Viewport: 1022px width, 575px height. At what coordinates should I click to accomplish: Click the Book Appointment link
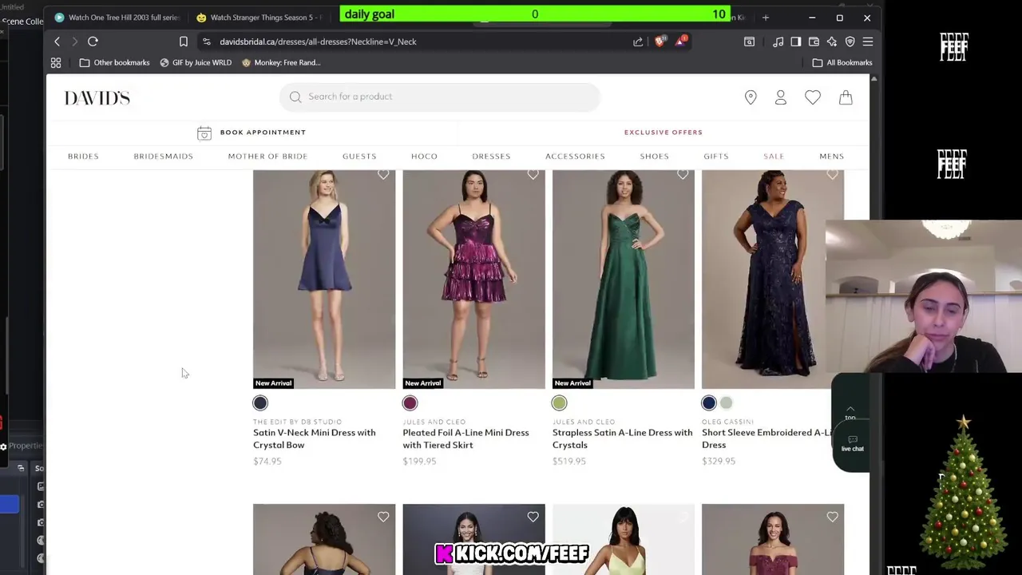tap(263, 133)
